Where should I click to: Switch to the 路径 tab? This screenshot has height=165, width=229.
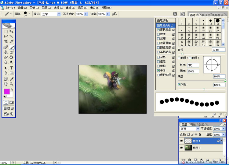point(202,125)
